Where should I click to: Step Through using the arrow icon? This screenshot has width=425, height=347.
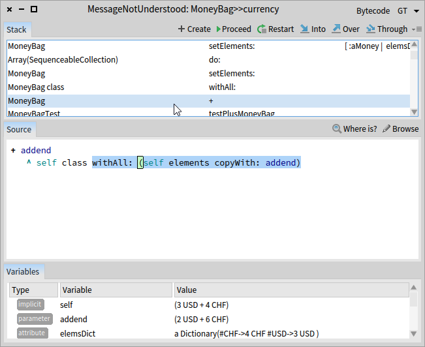371,29
